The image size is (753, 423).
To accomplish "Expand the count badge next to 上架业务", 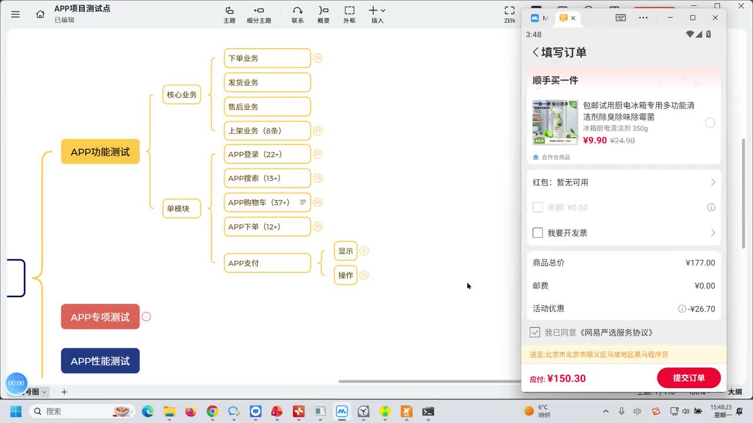I will coord(318,130).
